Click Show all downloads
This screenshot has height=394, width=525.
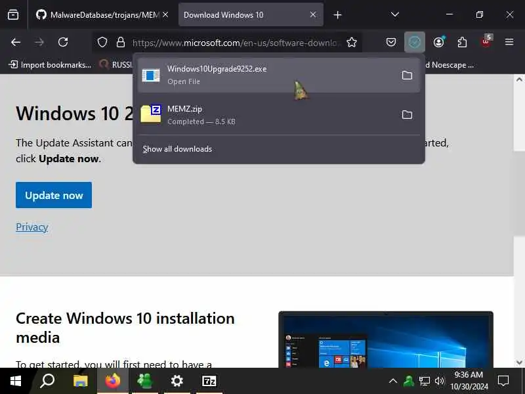click(x=177, y=149)
